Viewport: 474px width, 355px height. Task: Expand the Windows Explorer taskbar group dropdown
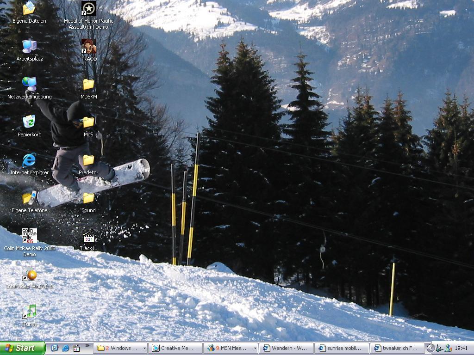point(144,348)
